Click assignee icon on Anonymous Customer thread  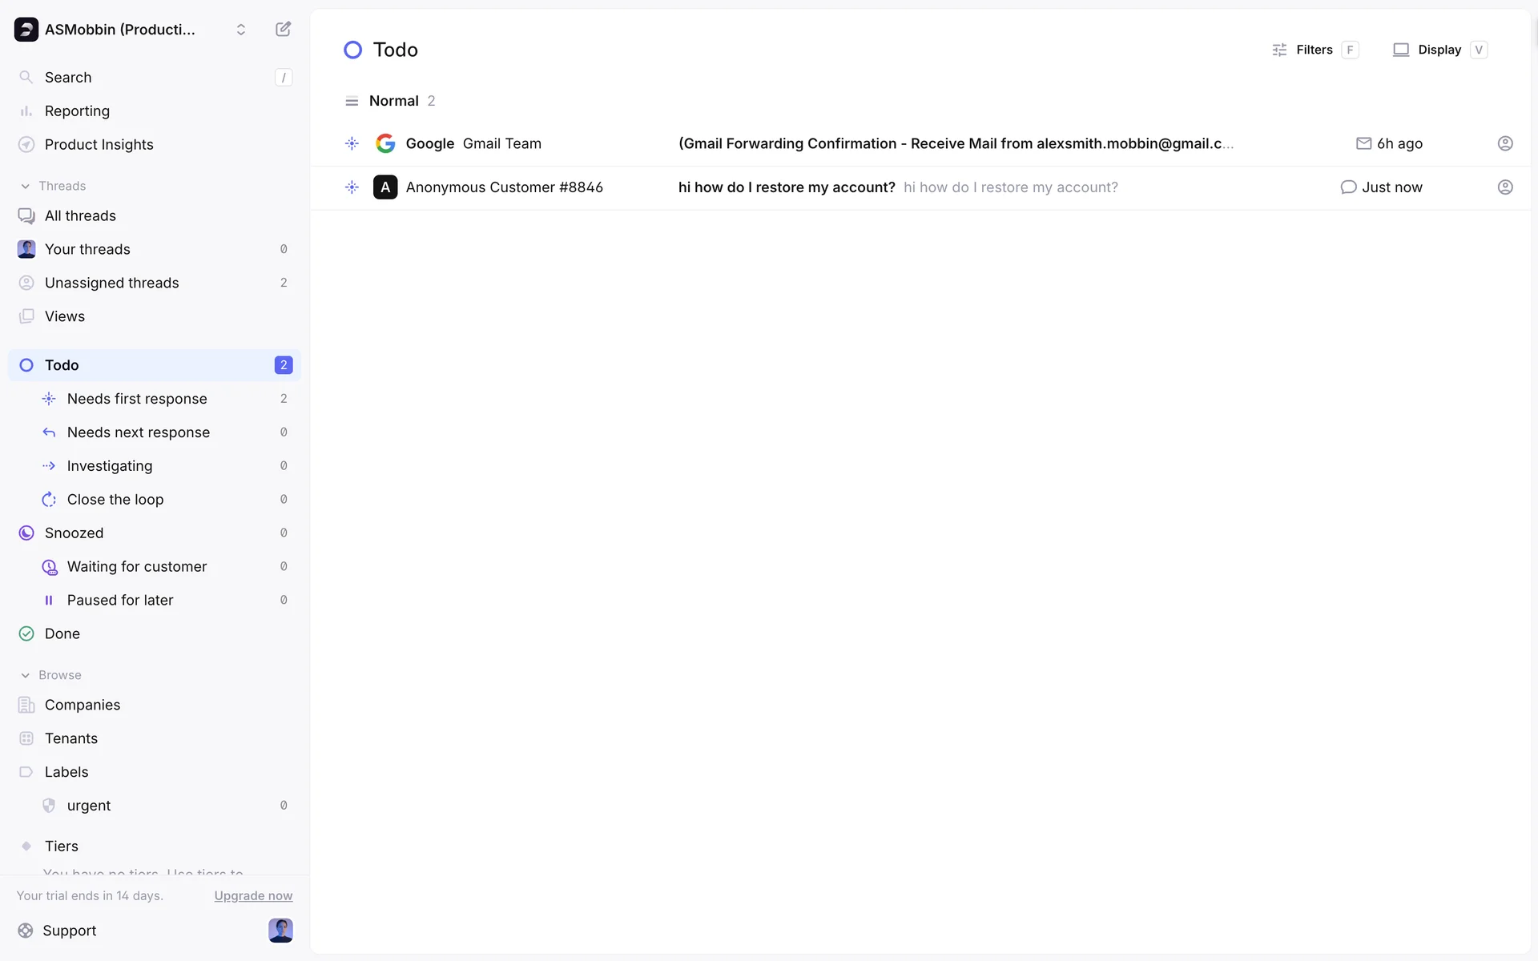1504,187
